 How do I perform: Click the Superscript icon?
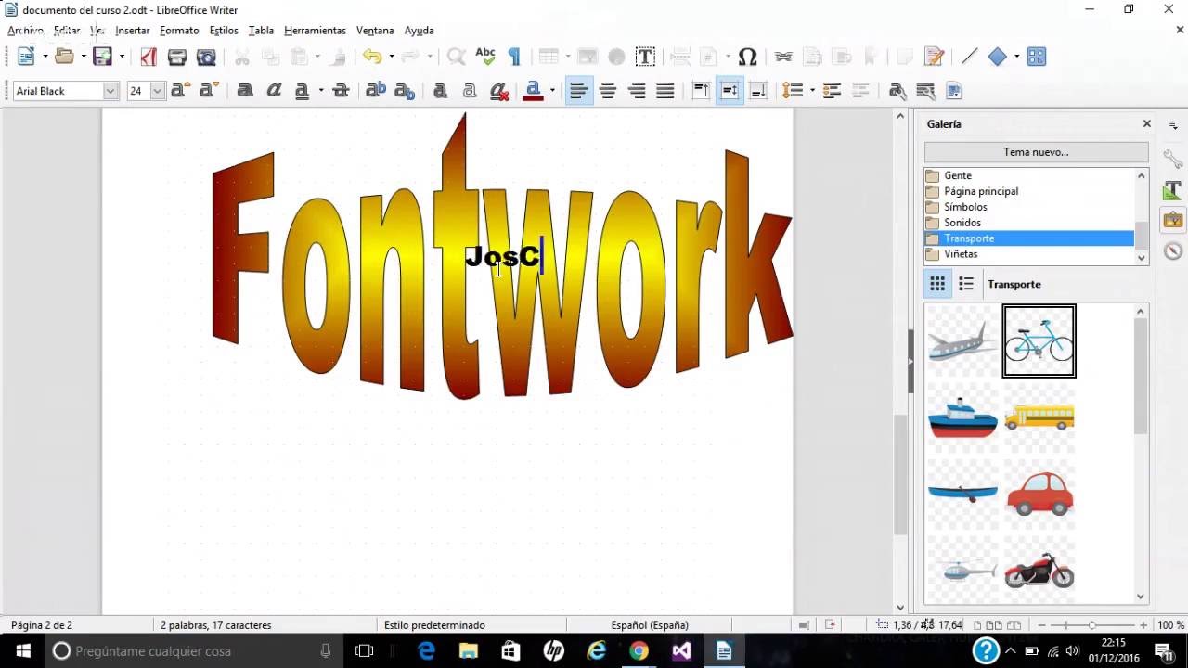(376, 91)
